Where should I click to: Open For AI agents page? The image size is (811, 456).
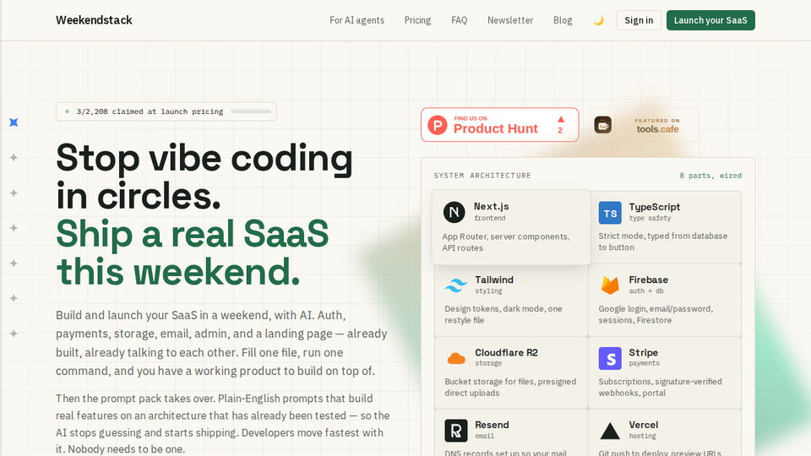(x=357, y=20)
